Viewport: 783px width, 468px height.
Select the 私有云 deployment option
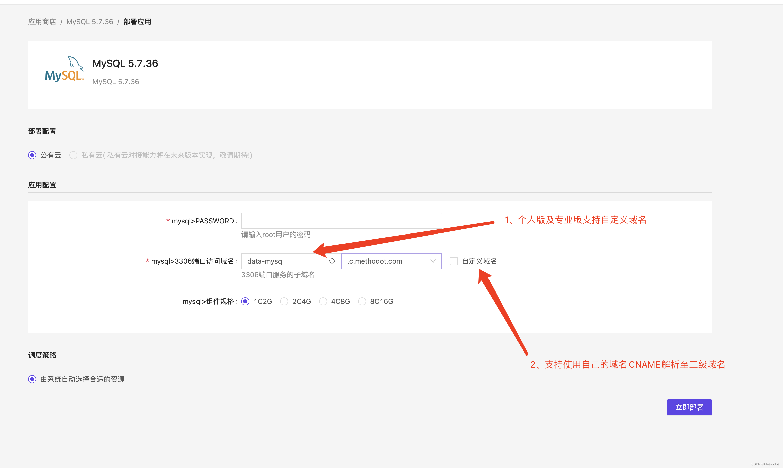pyautogui.click(x=73, y=155)
